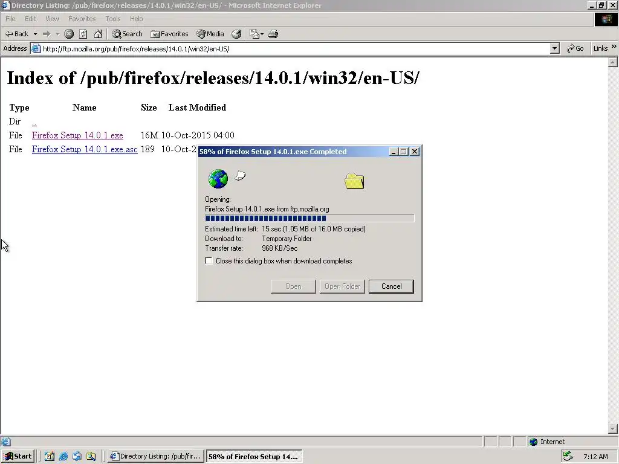
Task: Click the Back arrow button in toolbar
Action: coord(16,34)
